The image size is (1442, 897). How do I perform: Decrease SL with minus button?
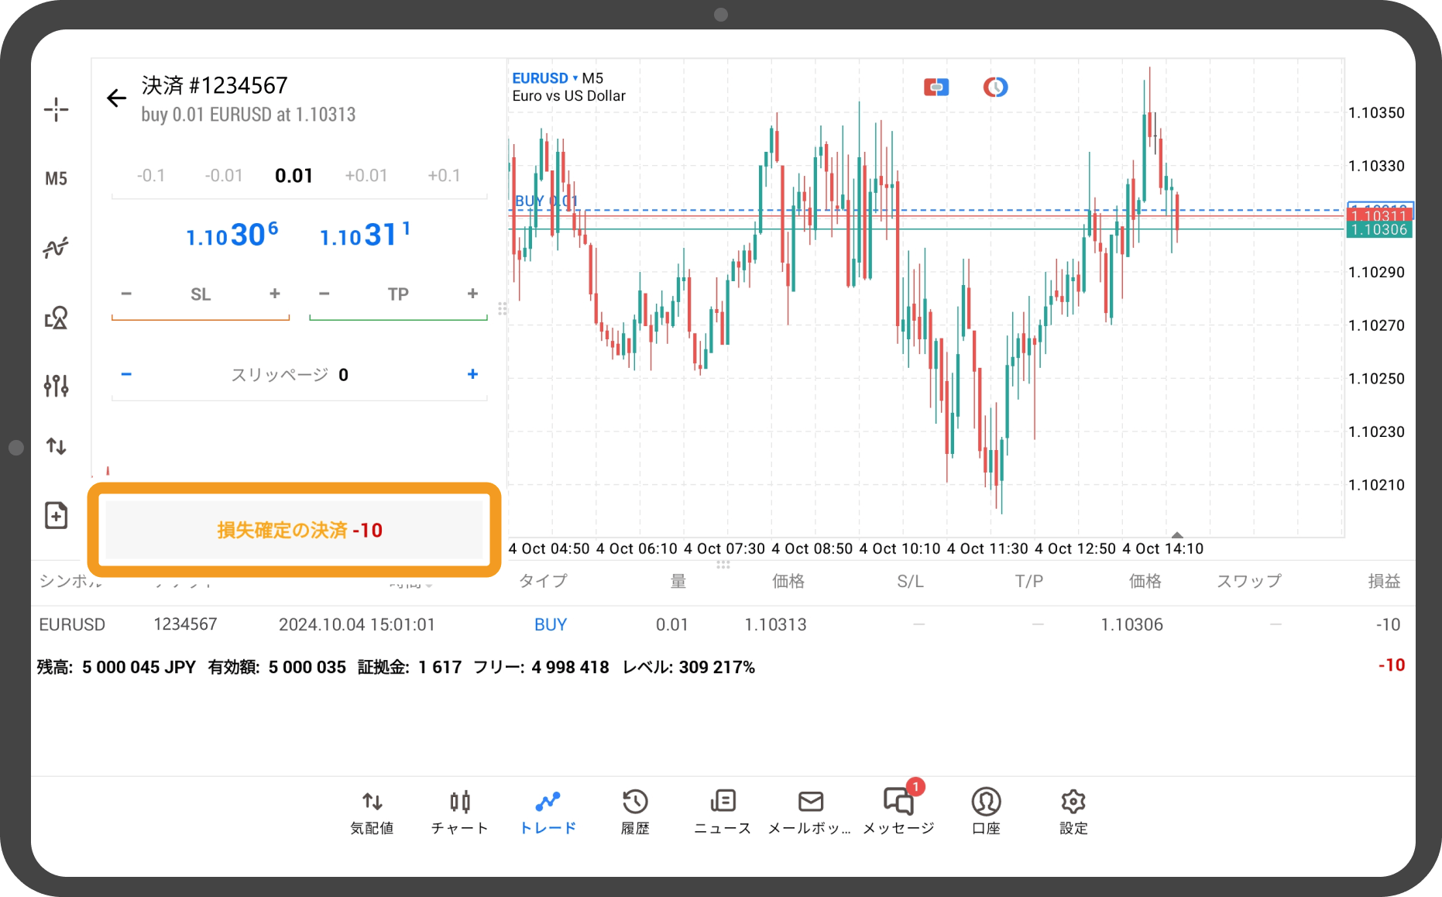(126, 294)
